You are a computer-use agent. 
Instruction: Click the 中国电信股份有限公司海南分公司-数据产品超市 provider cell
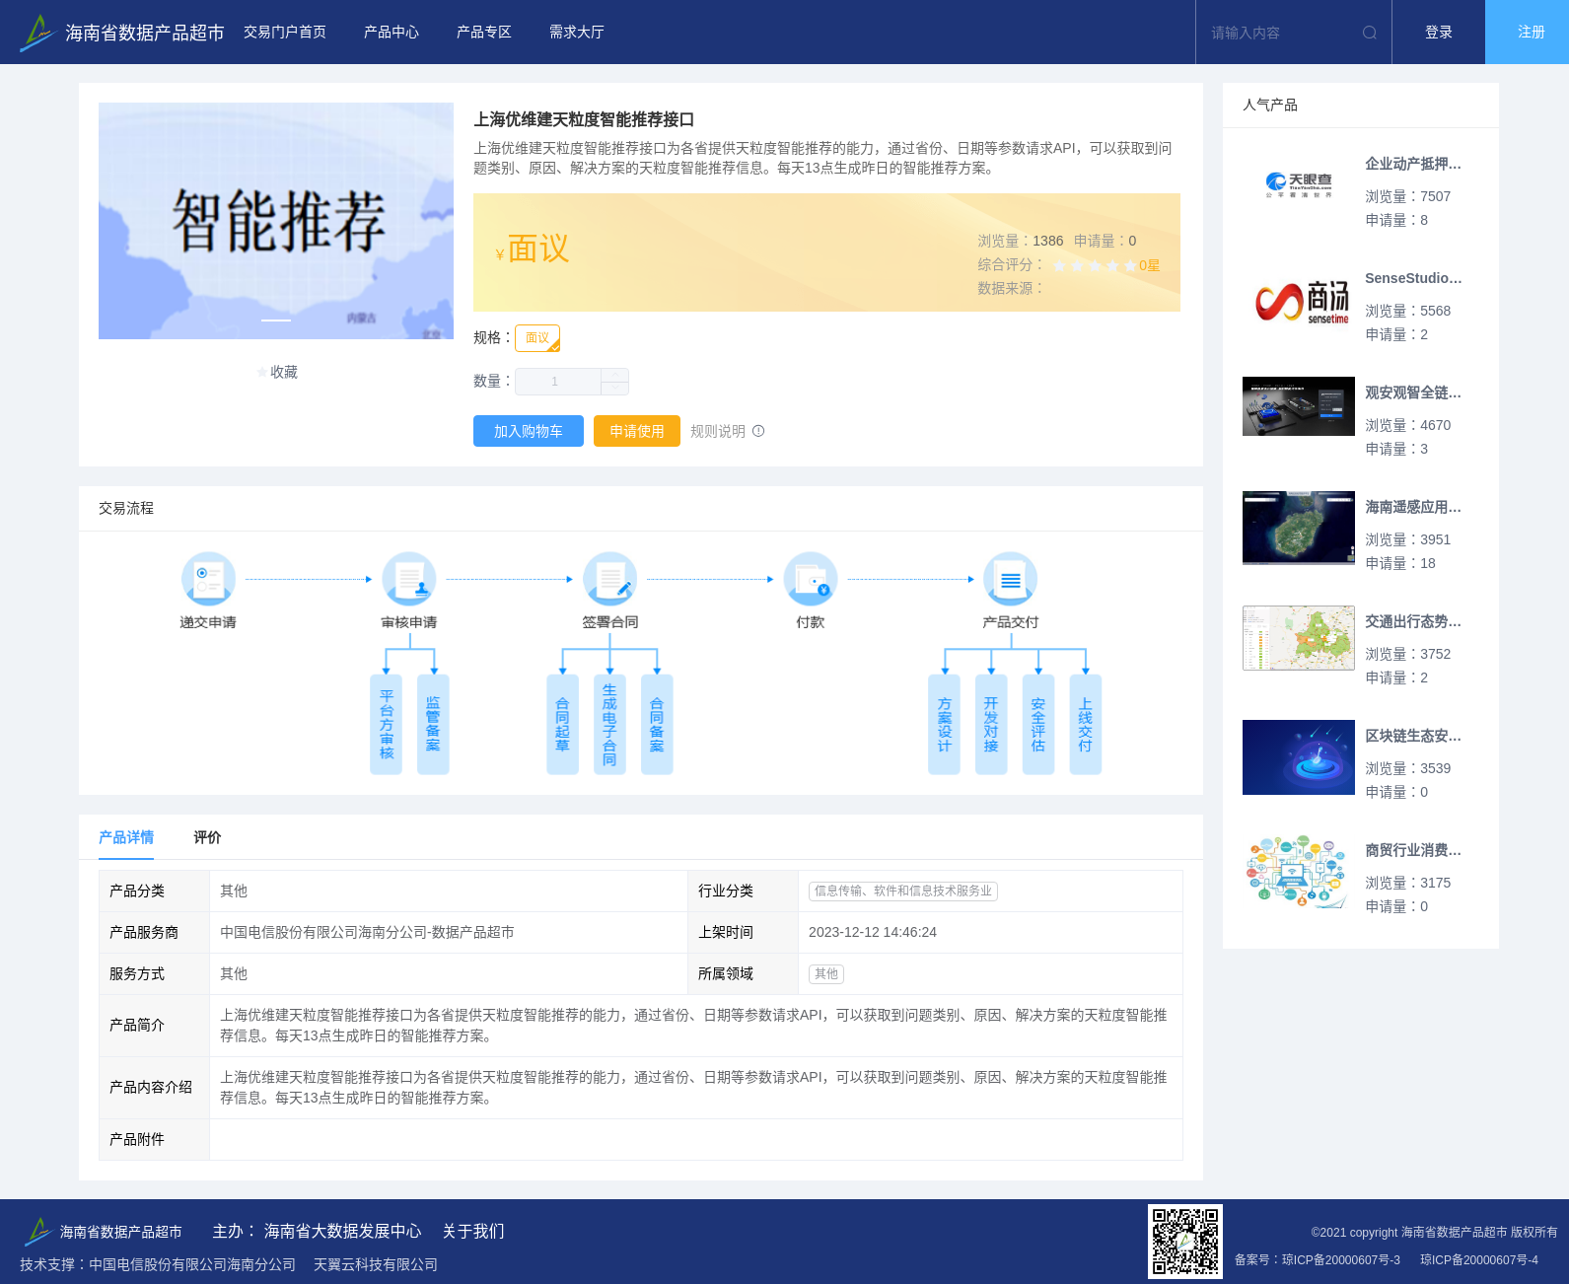coord(449,932)
